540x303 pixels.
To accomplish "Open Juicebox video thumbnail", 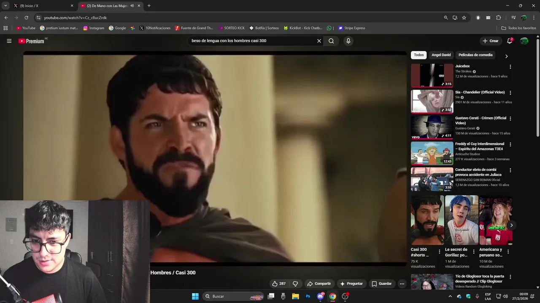I will 432,75.
